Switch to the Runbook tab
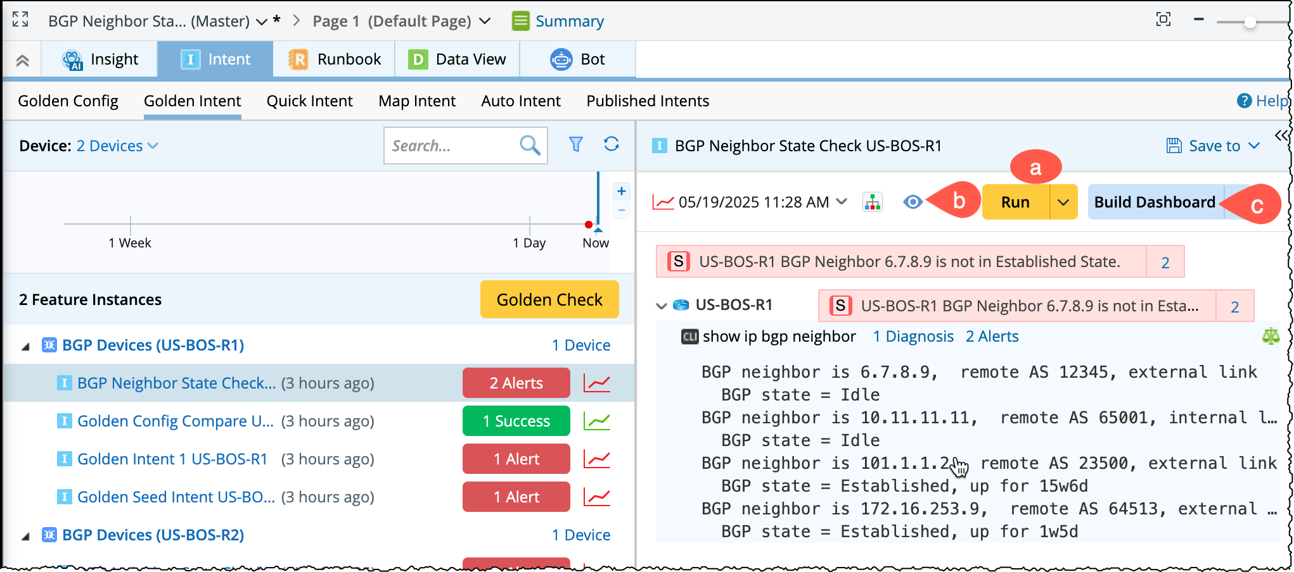 [x=335, y=59]
